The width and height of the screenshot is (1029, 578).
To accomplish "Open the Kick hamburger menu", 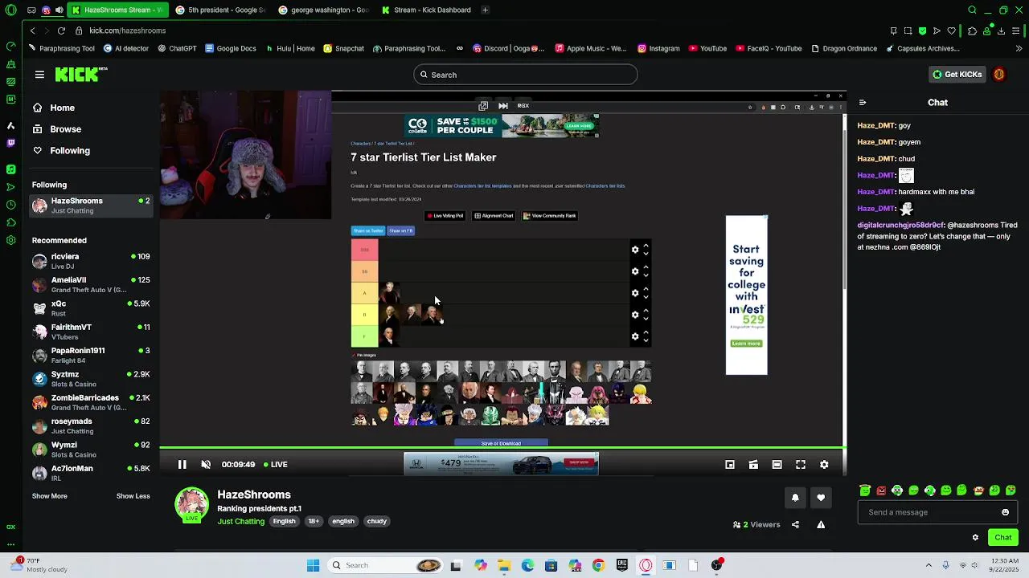I will coord(39,75).
